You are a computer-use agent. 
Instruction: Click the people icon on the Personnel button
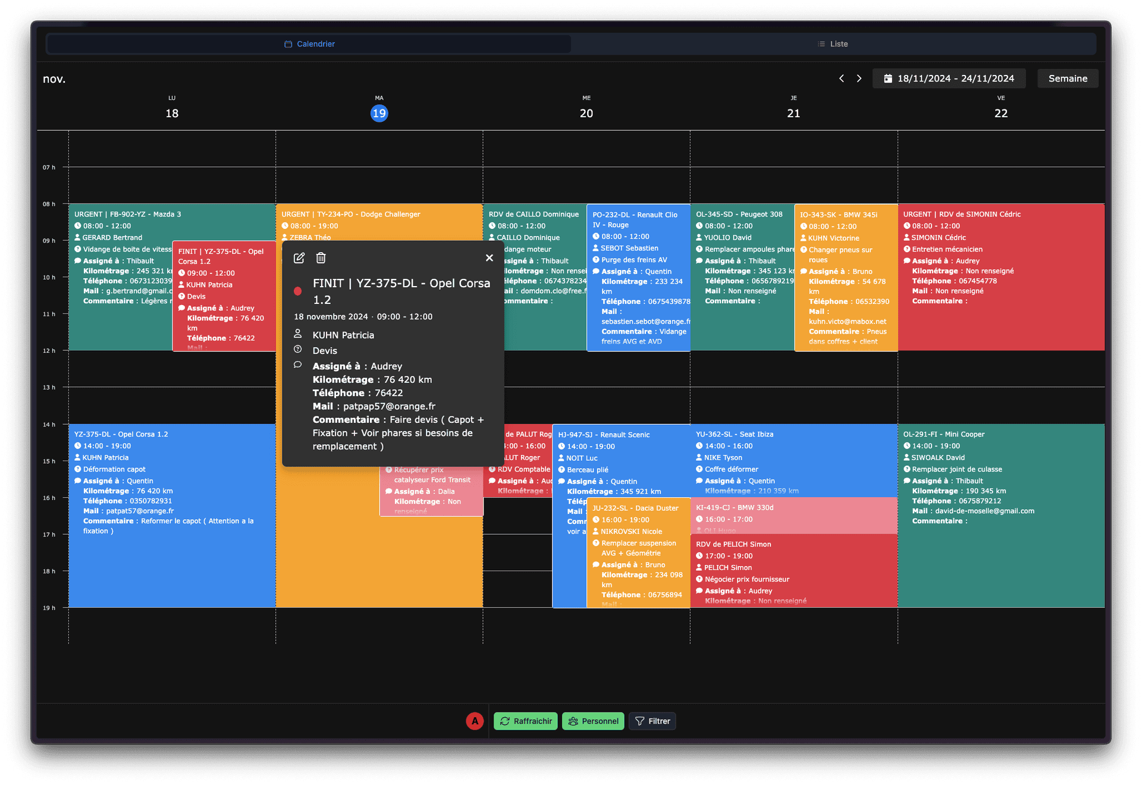click(573, 721)
